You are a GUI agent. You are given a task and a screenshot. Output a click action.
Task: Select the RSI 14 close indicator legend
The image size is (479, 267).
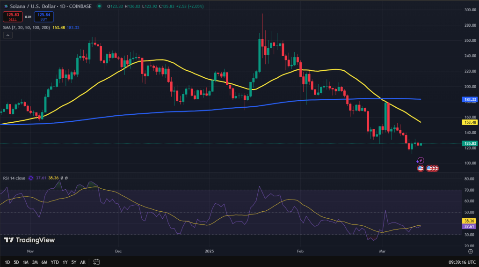(x=14, y=178)
